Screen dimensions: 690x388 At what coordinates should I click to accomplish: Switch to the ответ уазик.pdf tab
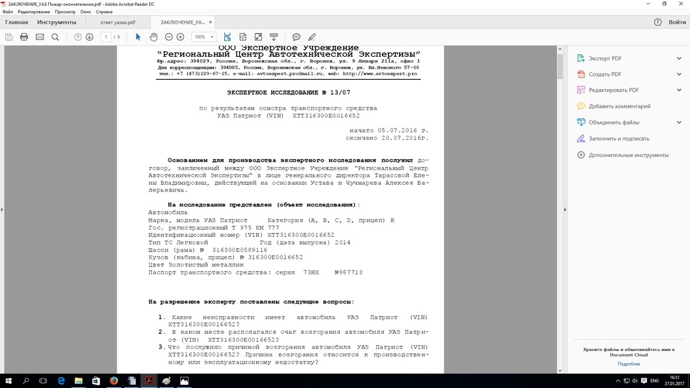tap(117, 22)
